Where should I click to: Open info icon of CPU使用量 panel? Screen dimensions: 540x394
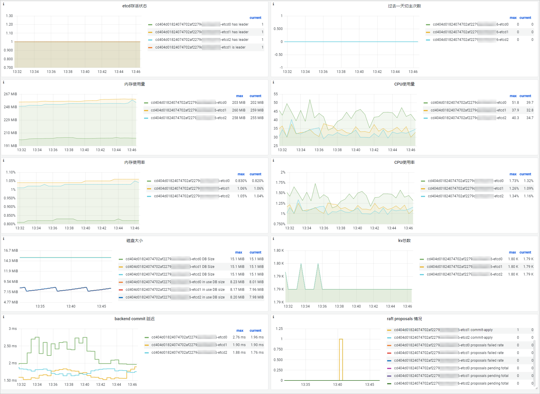pyautogui.click(x=273, y=82)
